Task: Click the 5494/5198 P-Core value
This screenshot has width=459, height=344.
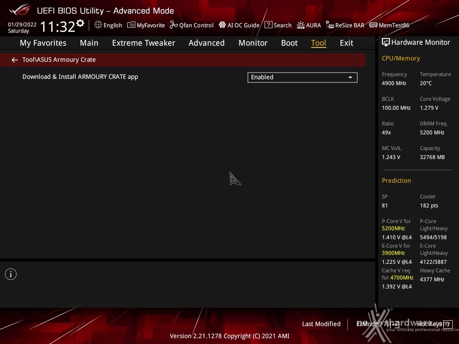Action: pyautogui.click(x=433, y=237)
